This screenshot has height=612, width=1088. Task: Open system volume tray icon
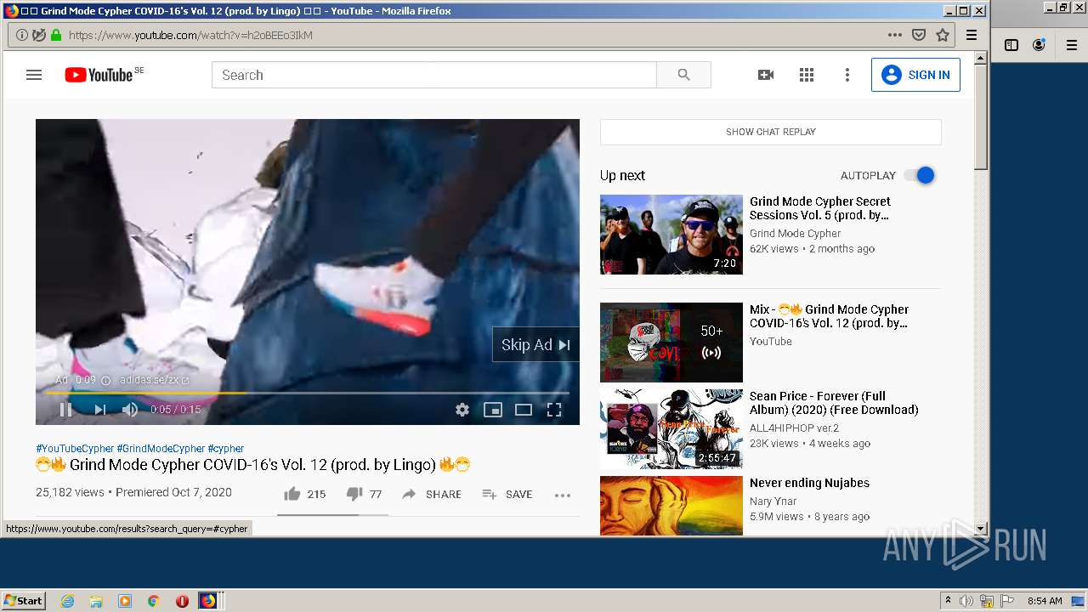click(966, 601)
